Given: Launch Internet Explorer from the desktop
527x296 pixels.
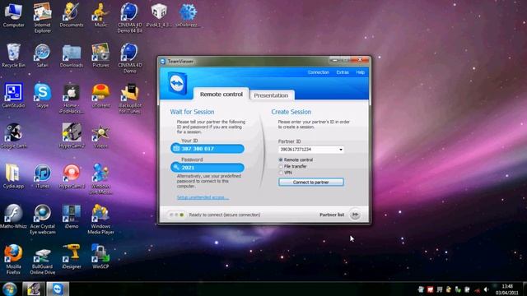Looking at the screenshot, I should click(42, 17).
